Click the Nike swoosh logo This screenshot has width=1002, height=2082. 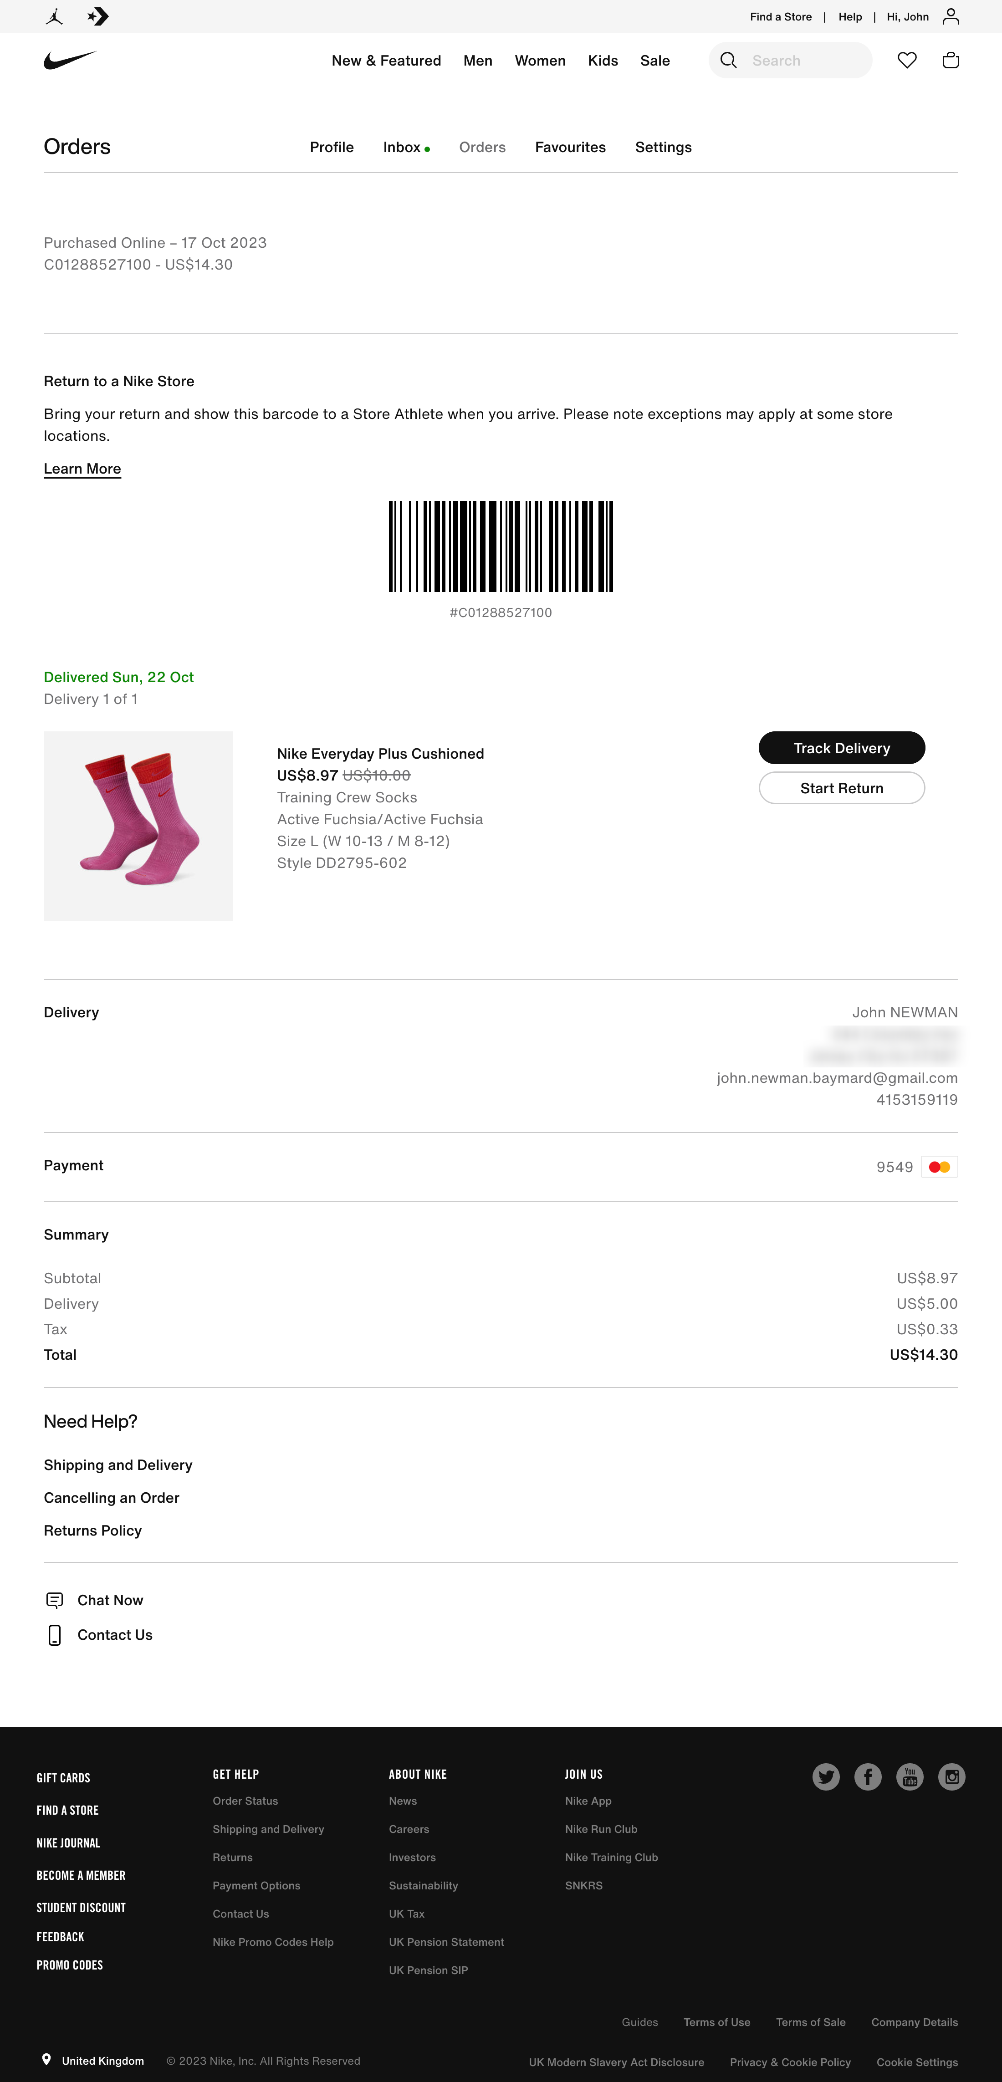70,60
